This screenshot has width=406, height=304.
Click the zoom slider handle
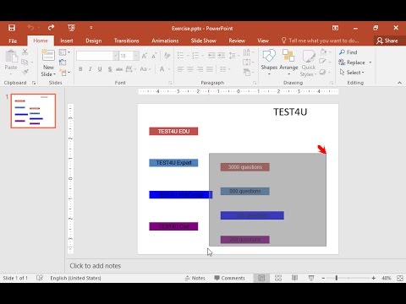pyautogui.click(x=337, y=278)
